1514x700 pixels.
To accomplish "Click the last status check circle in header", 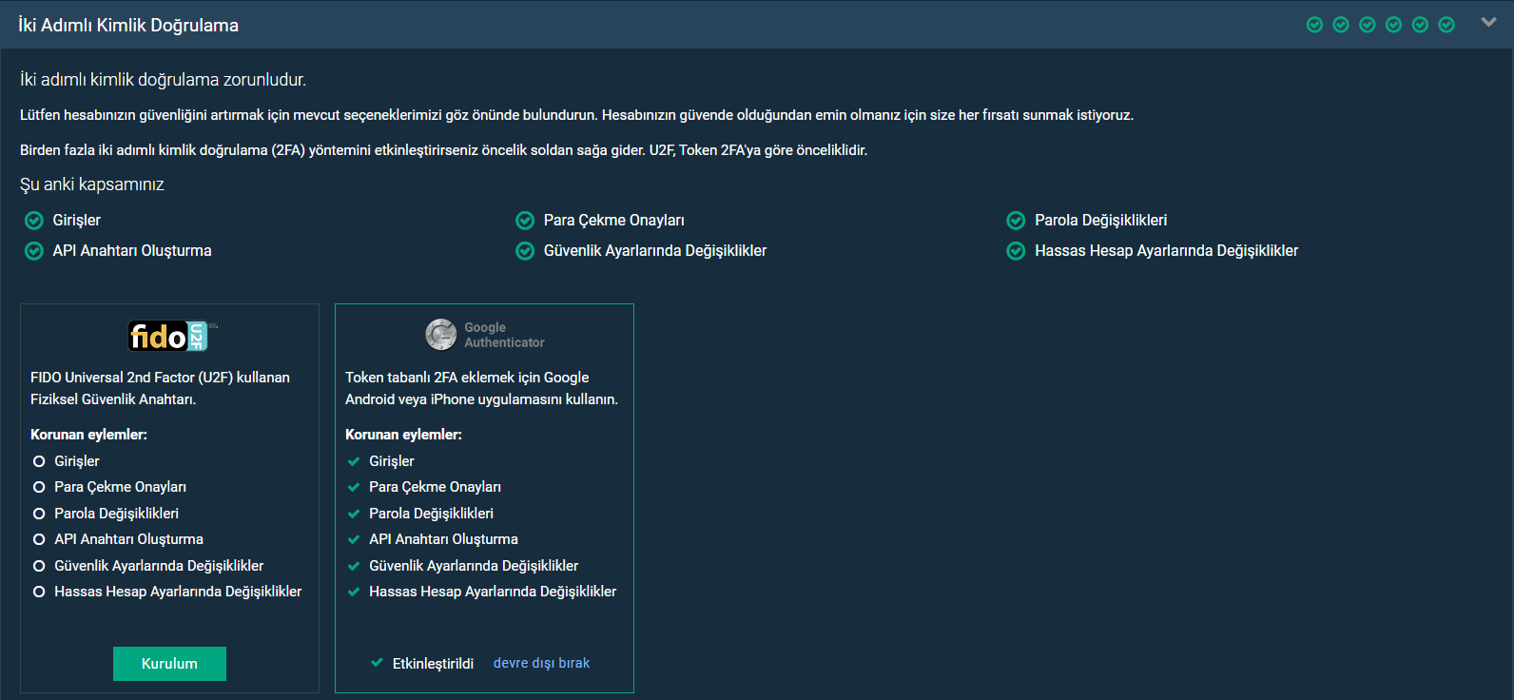I will coord(1446,25).
